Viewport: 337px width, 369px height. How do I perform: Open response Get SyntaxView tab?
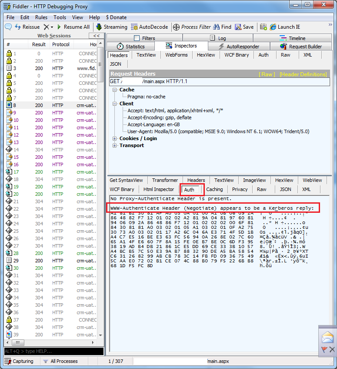126,180
